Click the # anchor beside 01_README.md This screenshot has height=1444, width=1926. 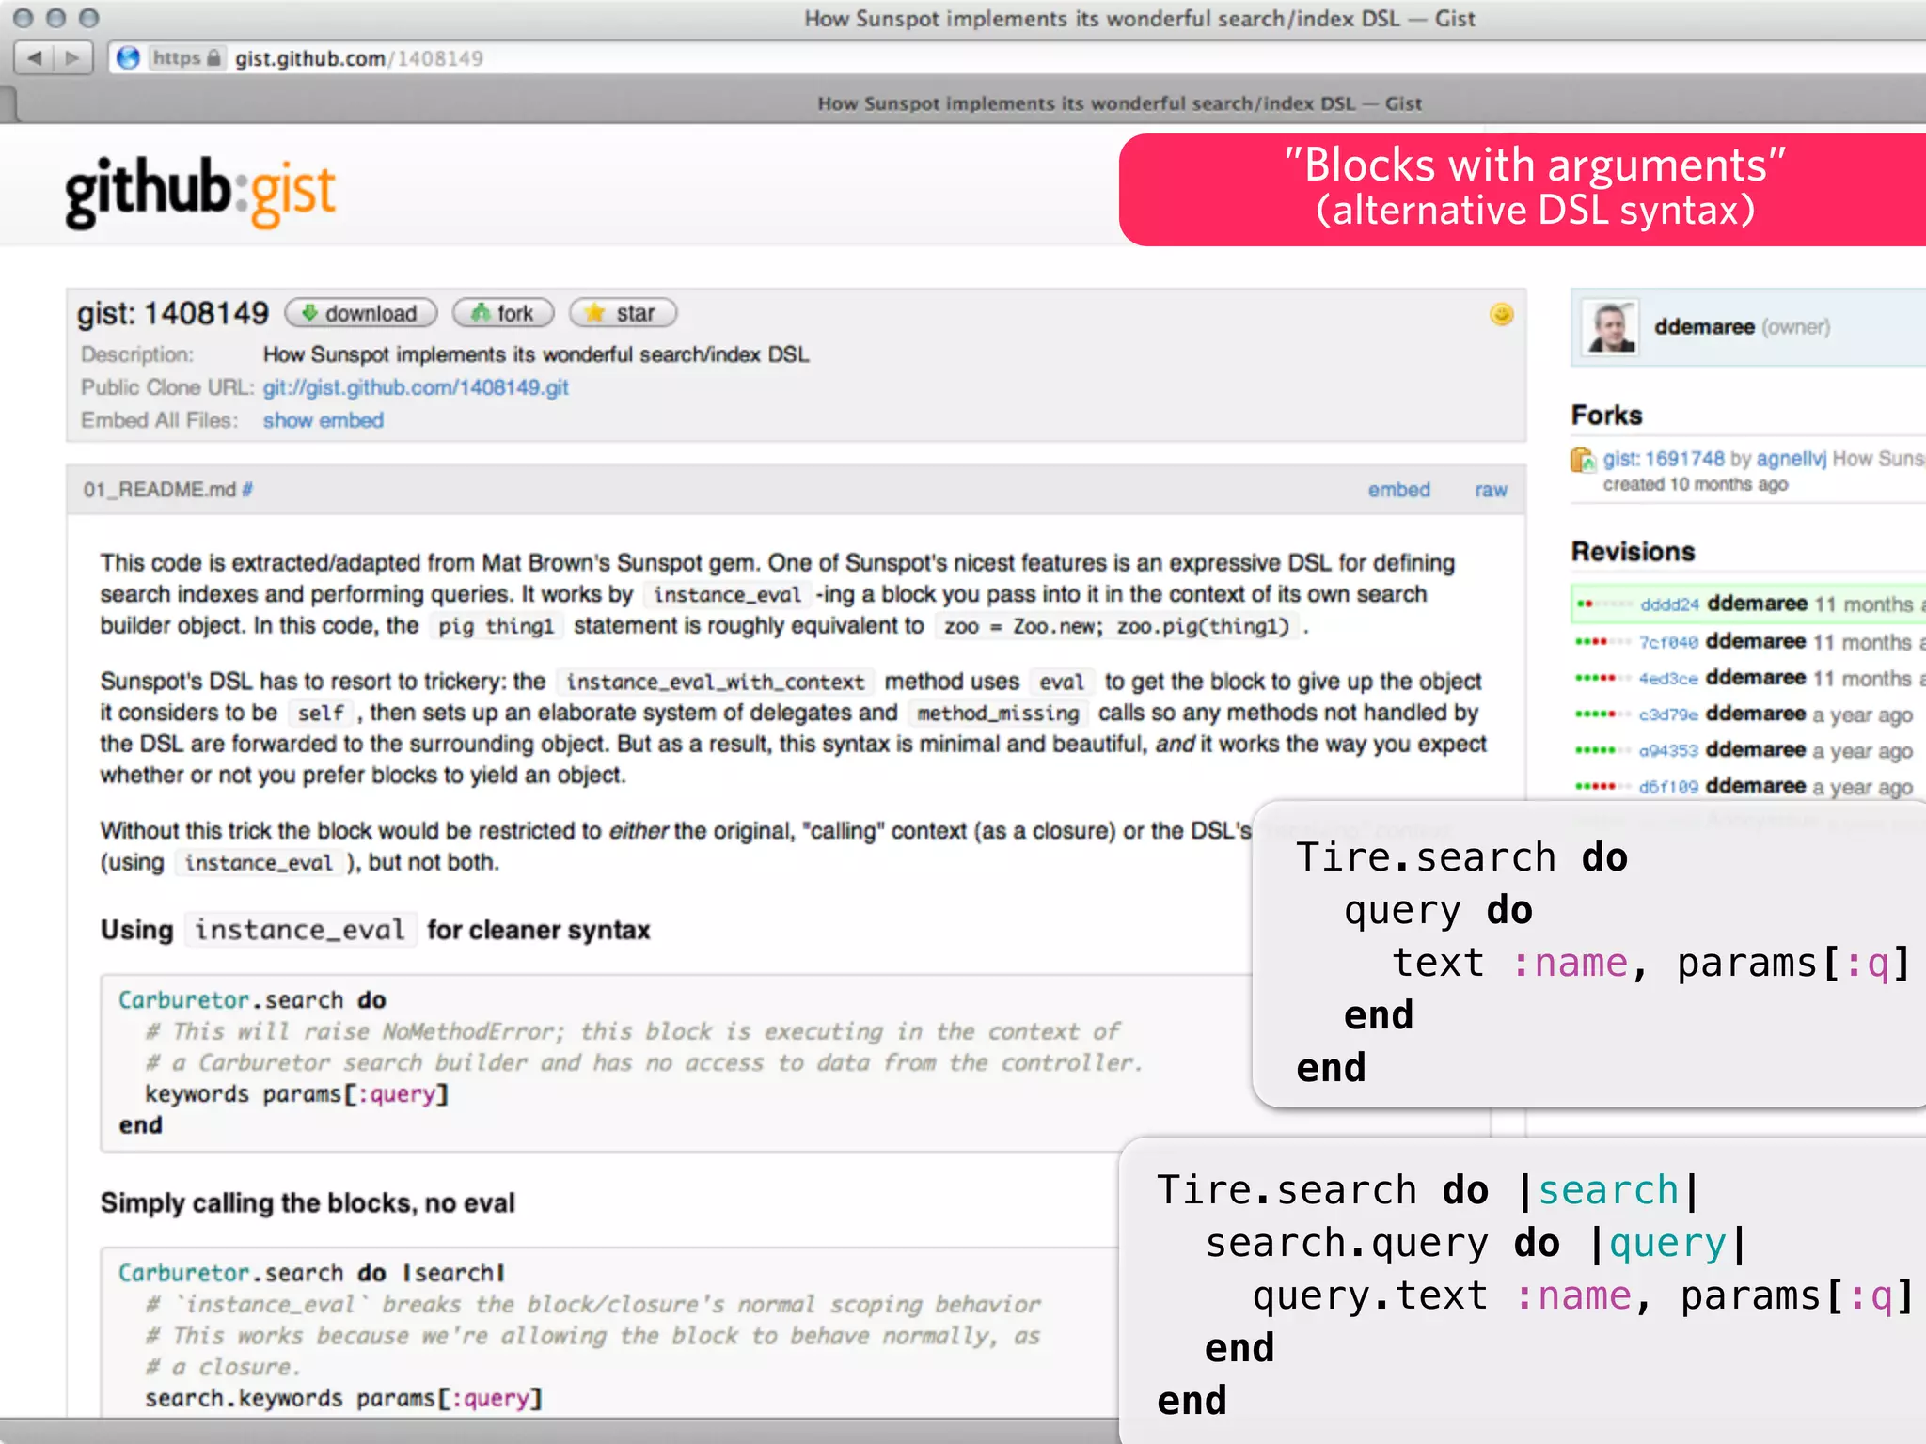(x=247, y=490)
